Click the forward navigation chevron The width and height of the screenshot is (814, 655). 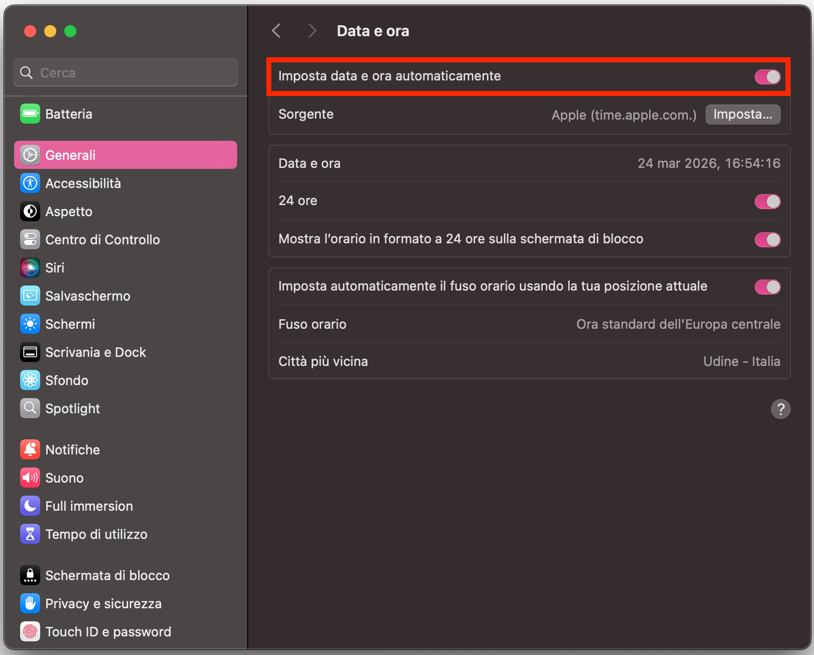pos(312,31)
